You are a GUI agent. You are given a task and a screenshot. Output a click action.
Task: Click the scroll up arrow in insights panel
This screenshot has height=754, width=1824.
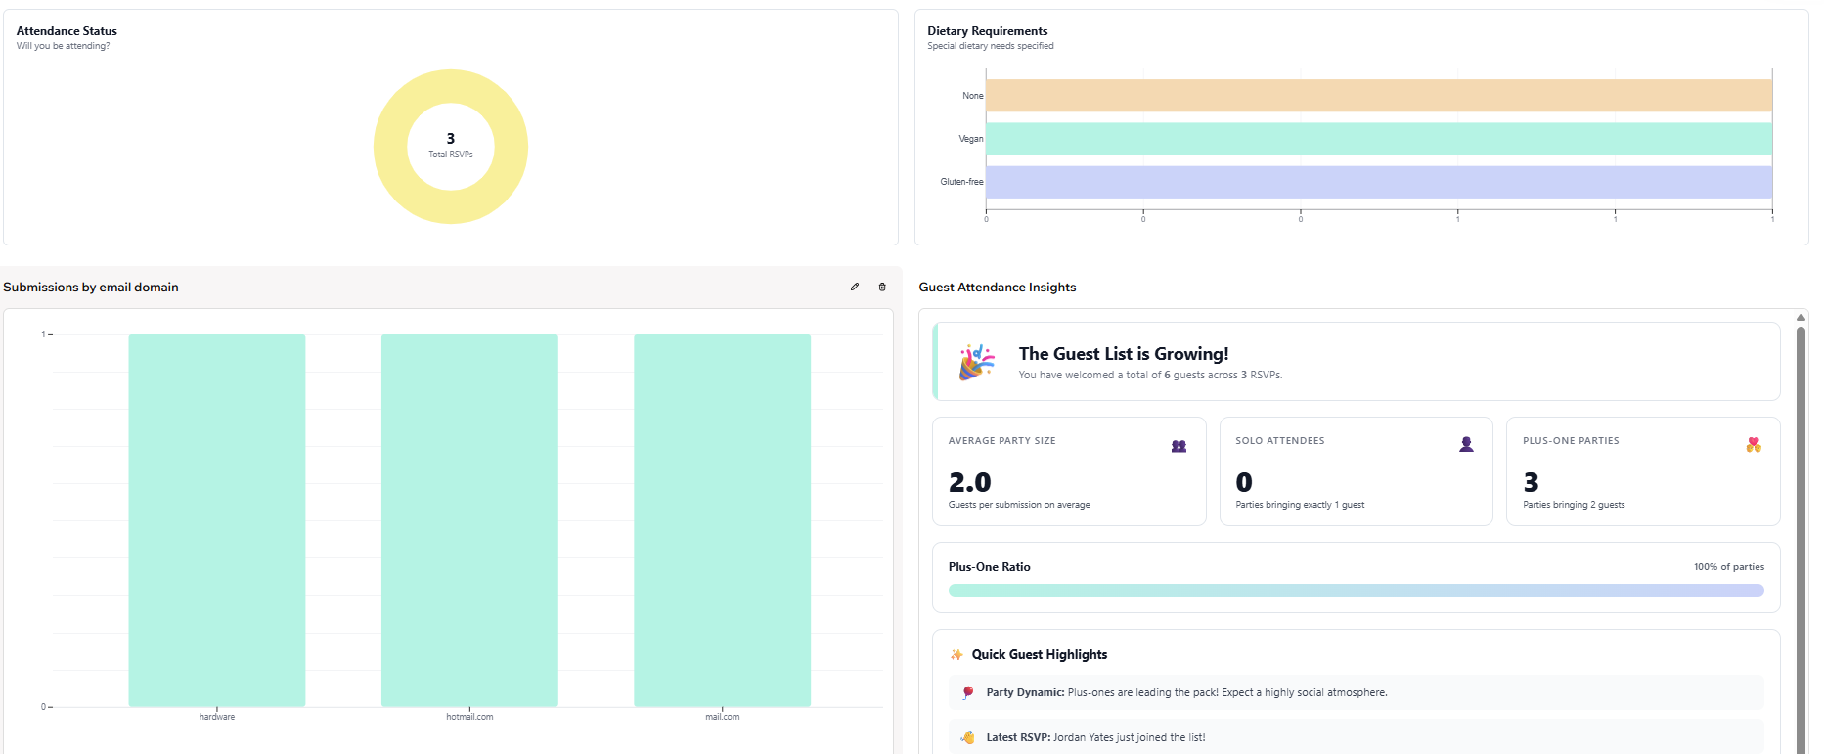1801,317
